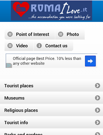
Task: Select the Contact us button
Action: pos(53,46)
